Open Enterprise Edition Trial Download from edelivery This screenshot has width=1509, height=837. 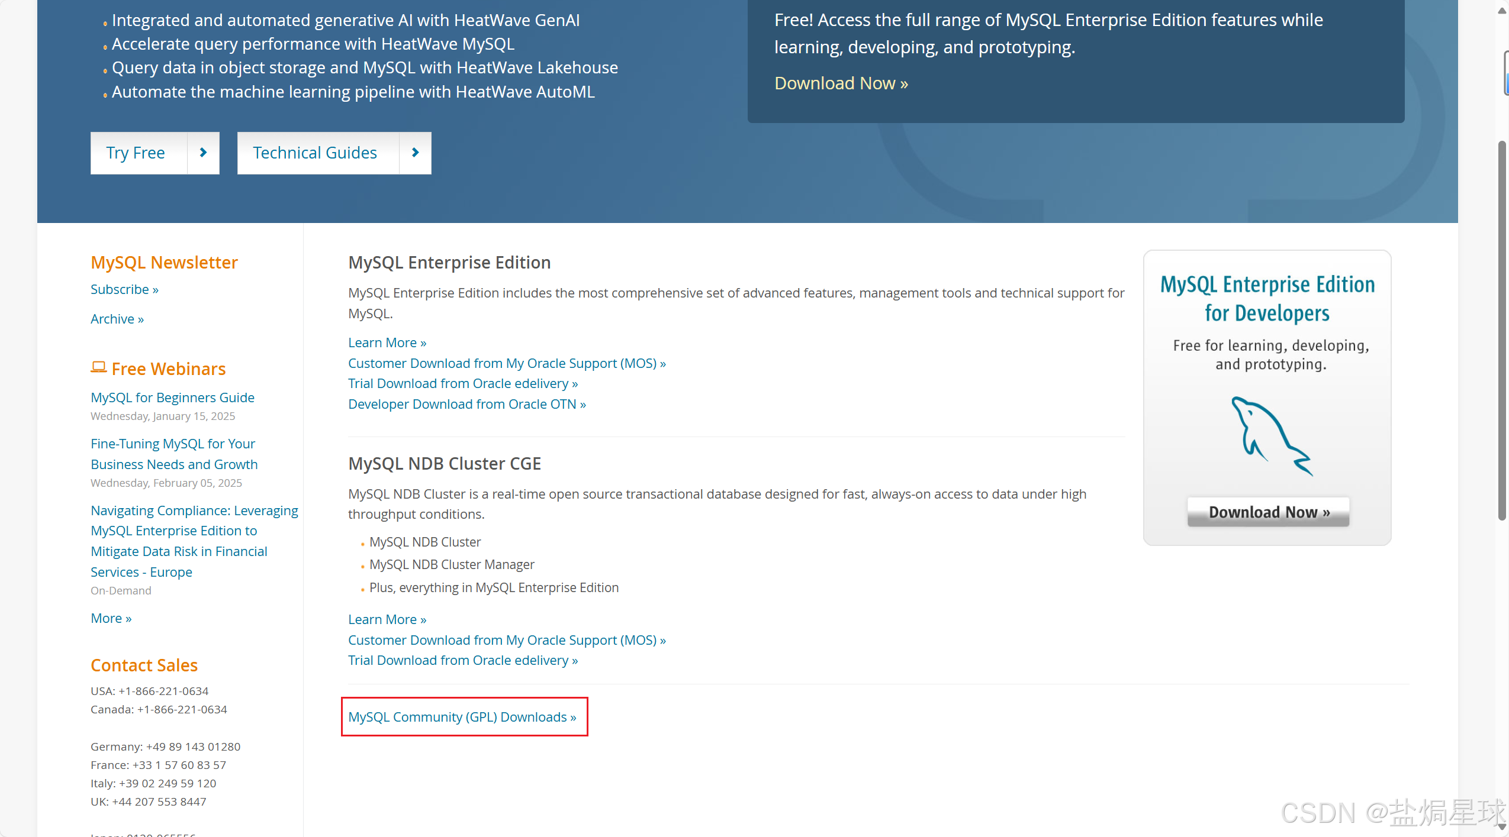tap(463, 383)
